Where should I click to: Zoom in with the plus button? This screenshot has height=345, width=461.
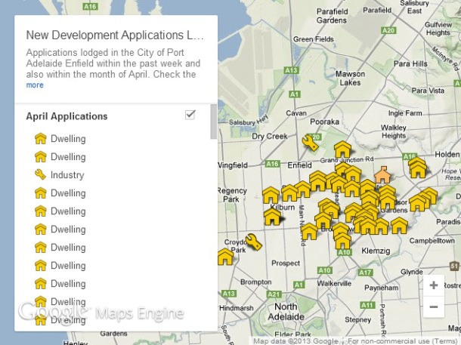coord(434,285)
